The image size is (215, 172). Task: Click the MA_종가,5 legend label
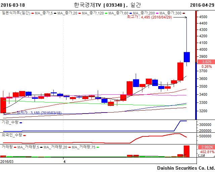click(x=44, y=13)
